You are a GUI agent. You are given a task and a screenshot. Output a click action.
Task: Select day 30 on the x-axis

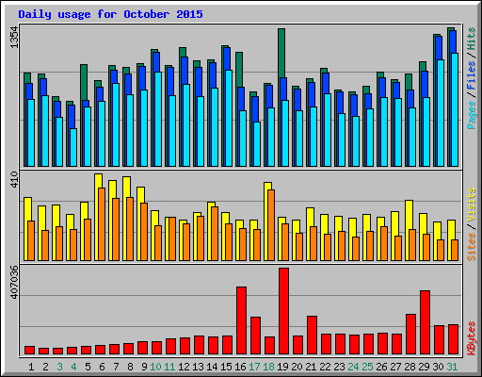click(x=438, y=367)
